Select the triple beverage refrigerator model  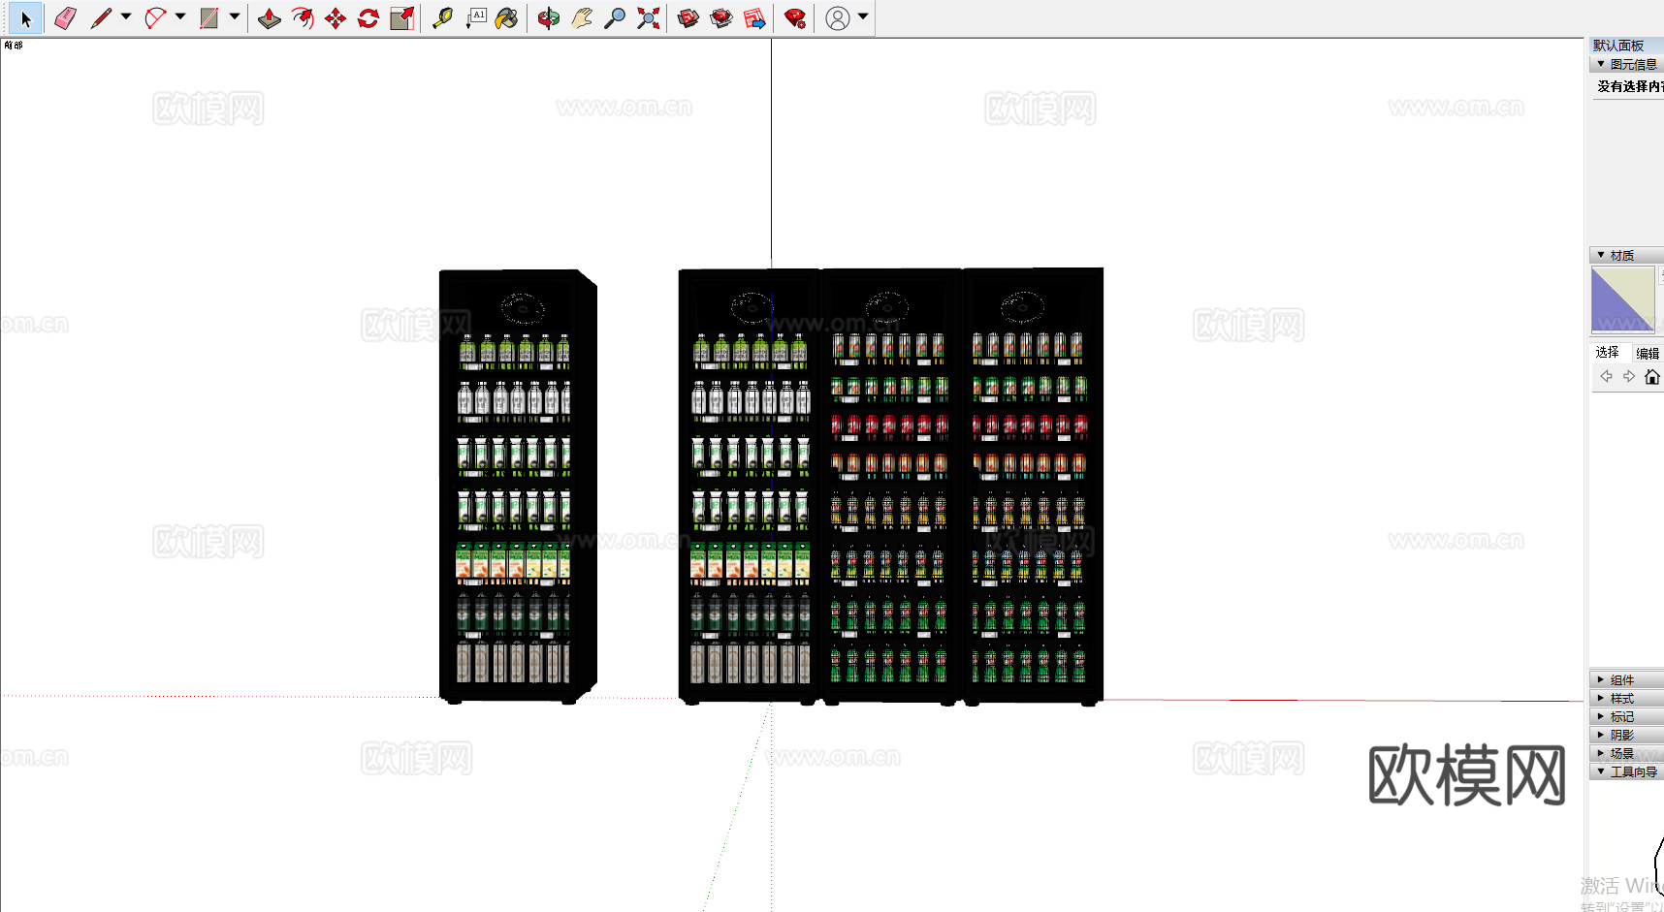click(891, 486)
